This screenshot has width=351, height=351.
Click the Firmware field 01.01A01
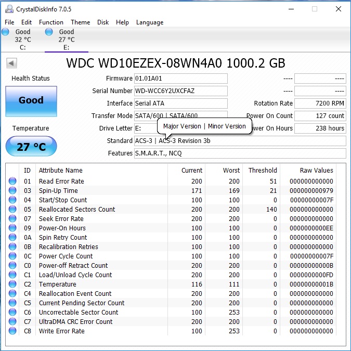(181, 79)
